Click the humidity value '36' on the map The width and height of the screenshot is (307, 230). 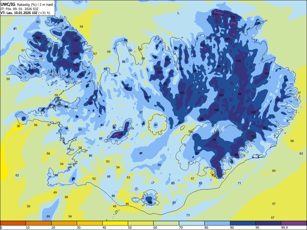click(18, 126)
